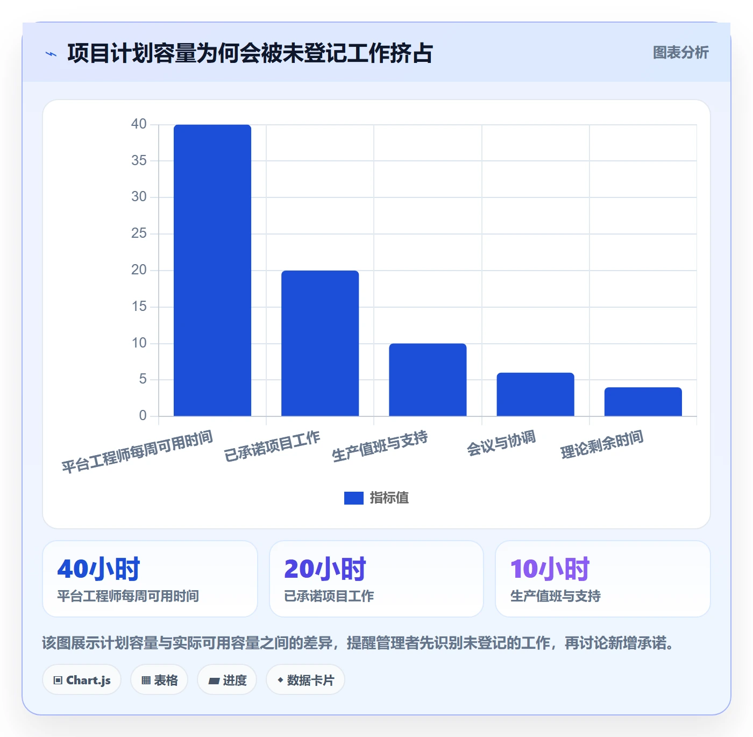
Task: Select the 数据卡片 tag
Action: [306, 680]
